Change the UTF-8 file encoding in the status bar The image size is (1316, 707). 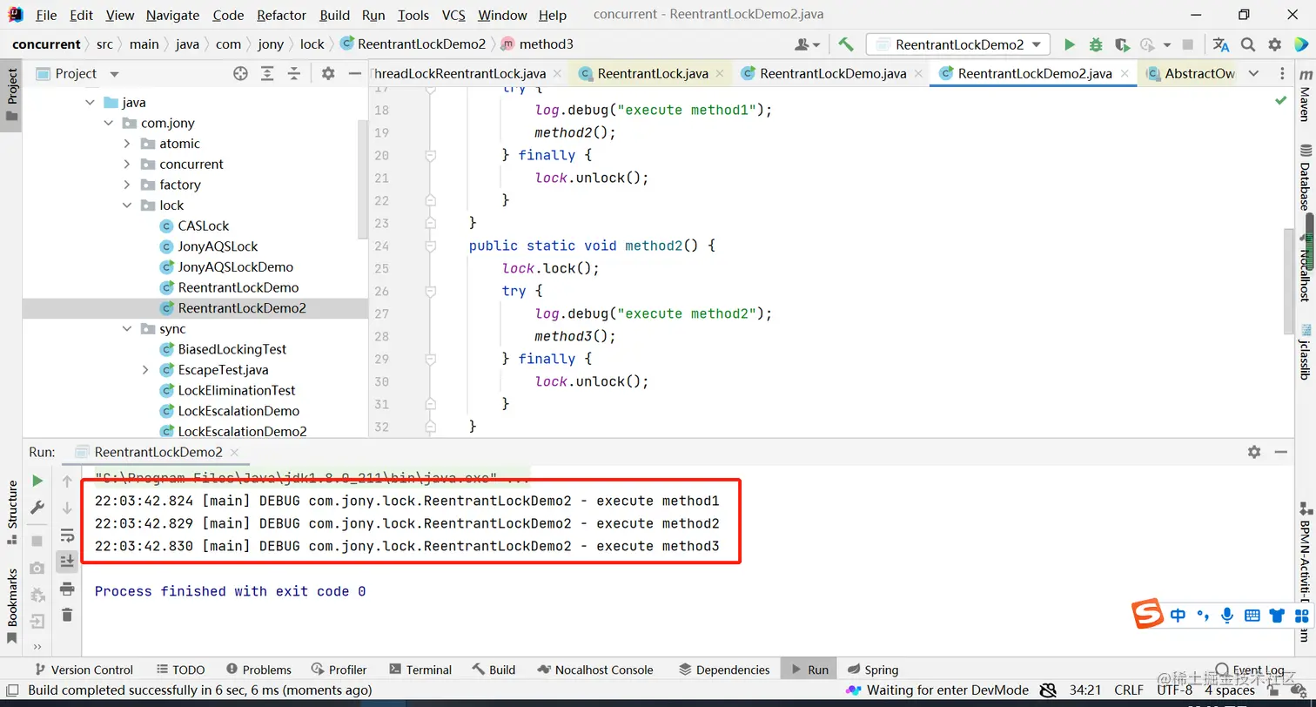(x=1174, y=690)
